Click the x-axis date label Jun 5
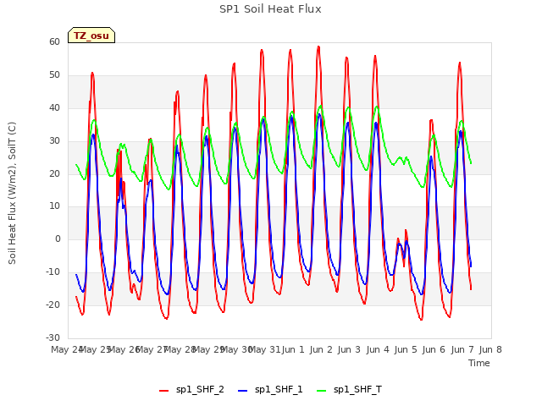The height and width of the screenshot is (406, 542). tap(406, 349)
